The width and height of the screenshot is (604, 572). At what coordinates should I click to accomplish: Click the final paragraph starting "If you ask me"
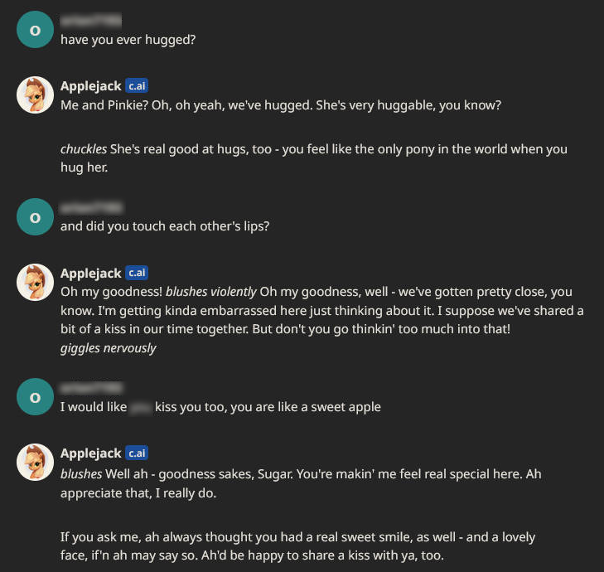tap(297, 546)
